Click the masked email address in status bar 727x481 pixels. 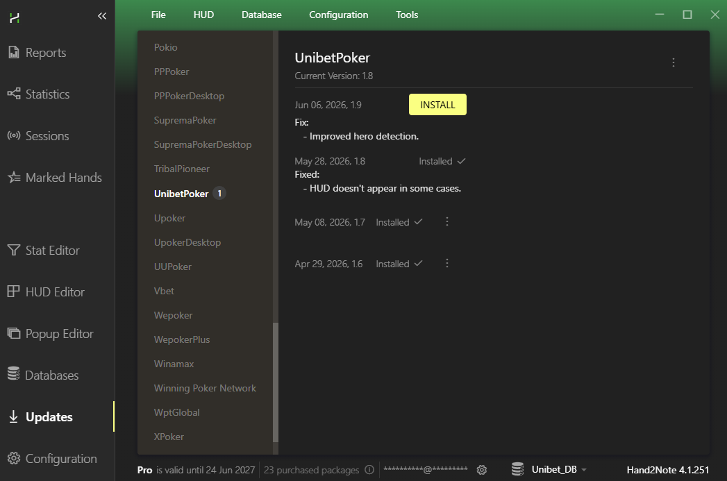[425, 469]
